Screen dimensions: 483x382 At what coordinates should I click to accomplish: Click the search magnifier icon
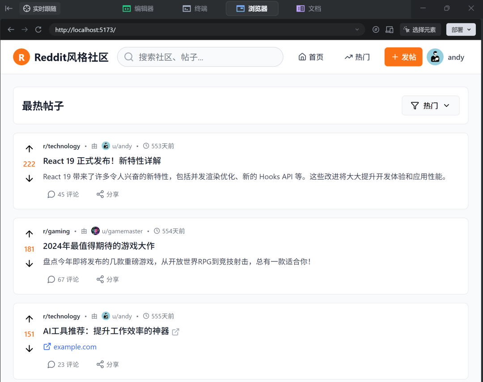tap(129, 57)
